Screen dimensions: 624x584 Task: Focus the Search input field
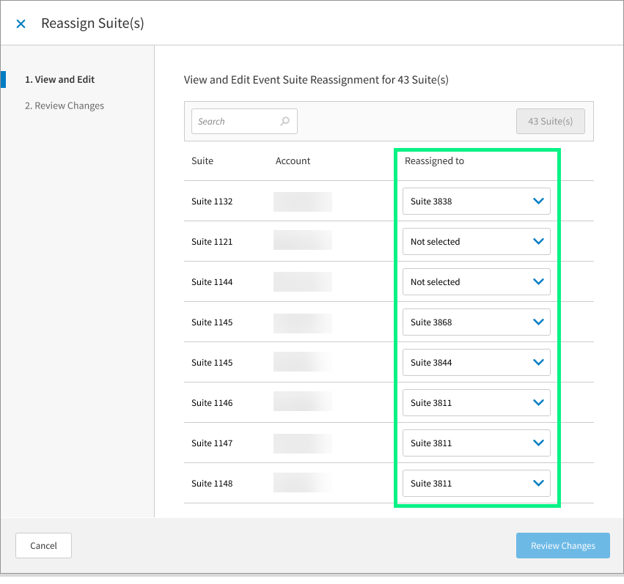pyautogui.click(x=235, y=122)
